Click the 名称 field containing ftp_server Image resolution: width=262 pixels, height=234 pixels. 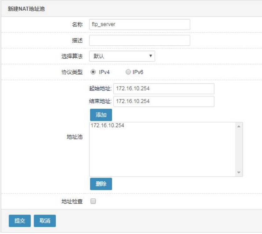tap(140, 24)
